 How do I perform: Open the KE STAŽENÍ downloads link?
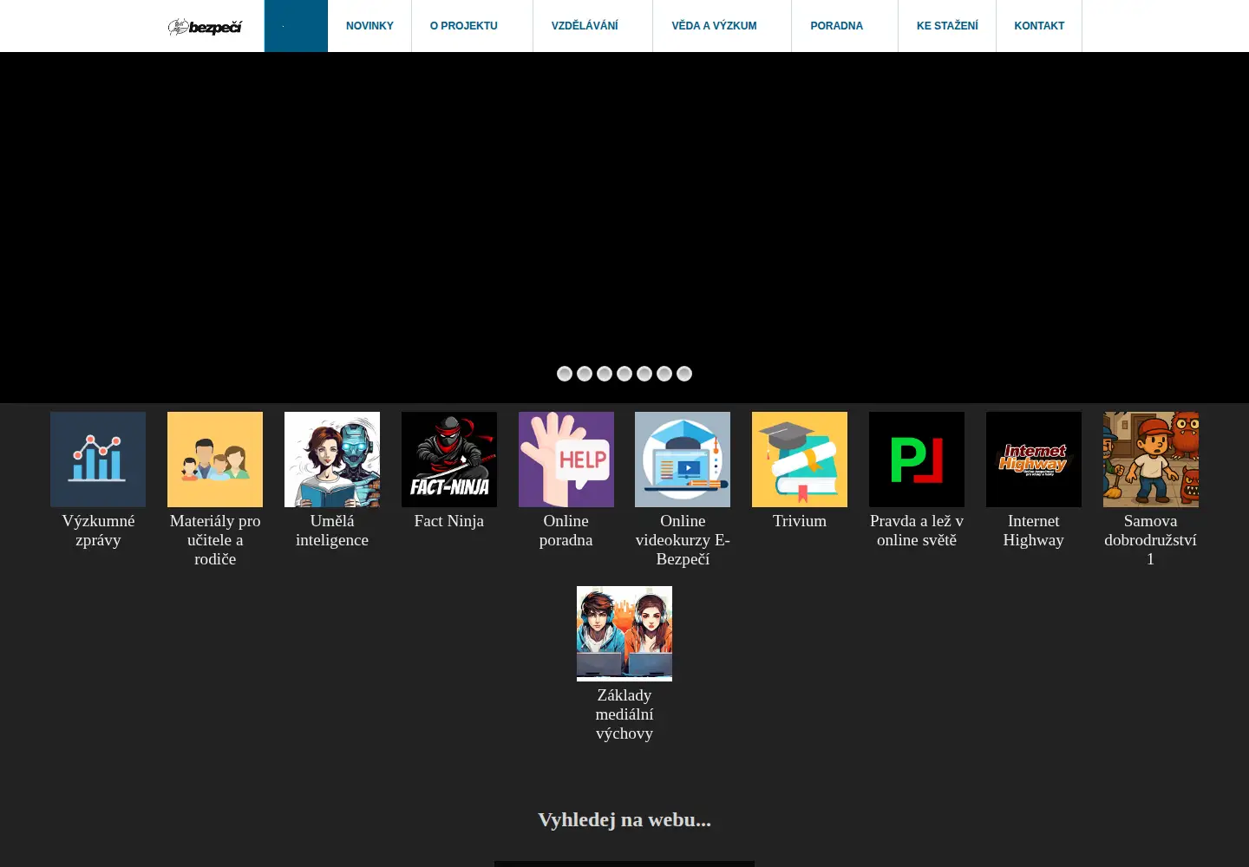[947, 26]
